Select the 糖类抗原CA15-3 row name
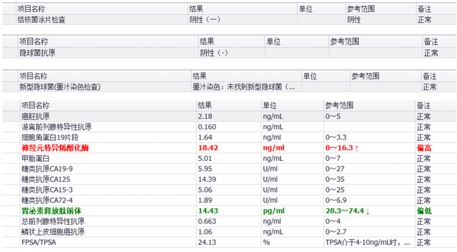 pyautogui.click(x=47, y=190)
